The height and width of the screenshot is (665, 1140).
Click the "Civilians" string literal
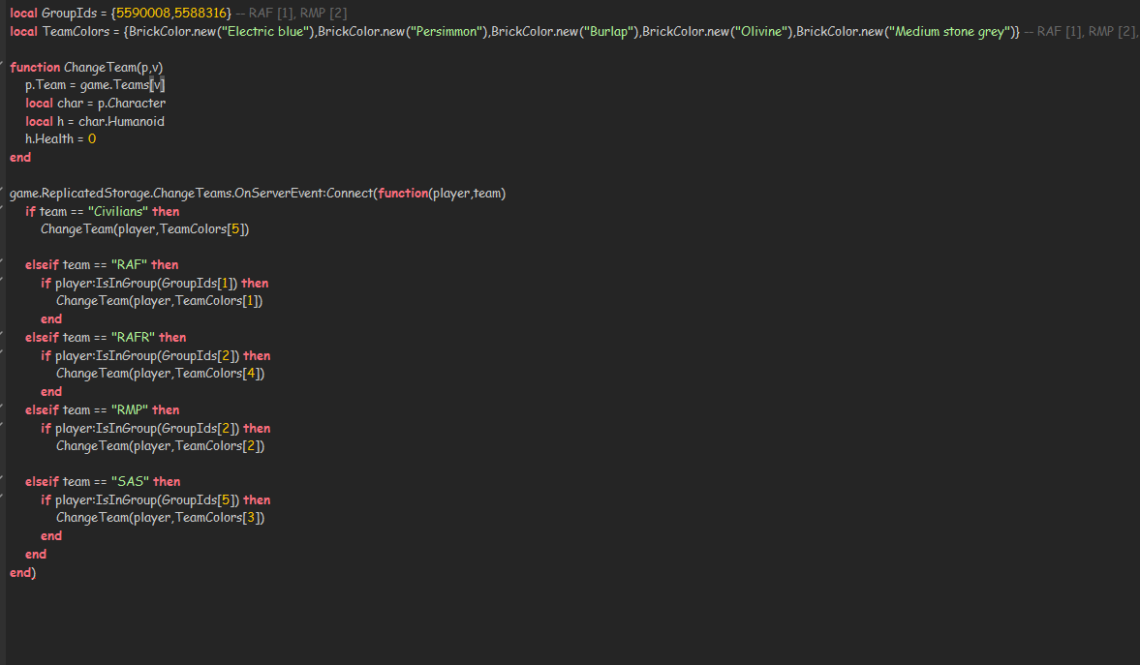click(117, 211)
